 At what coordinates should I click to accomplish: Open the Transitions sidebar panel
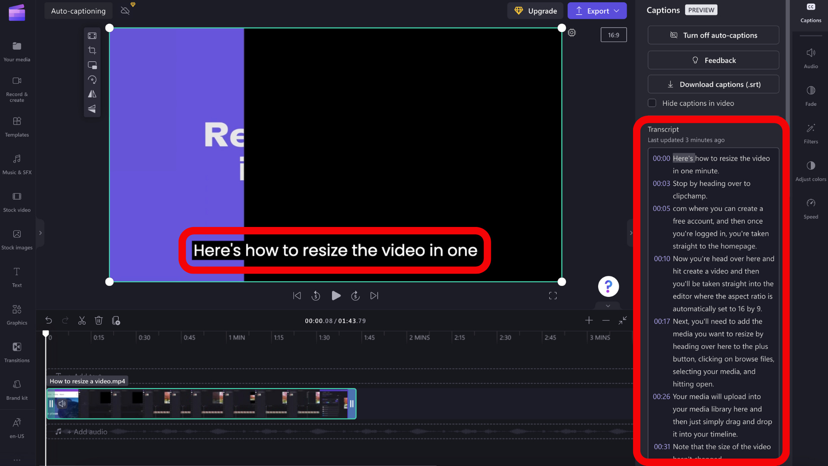pos(17,352)
